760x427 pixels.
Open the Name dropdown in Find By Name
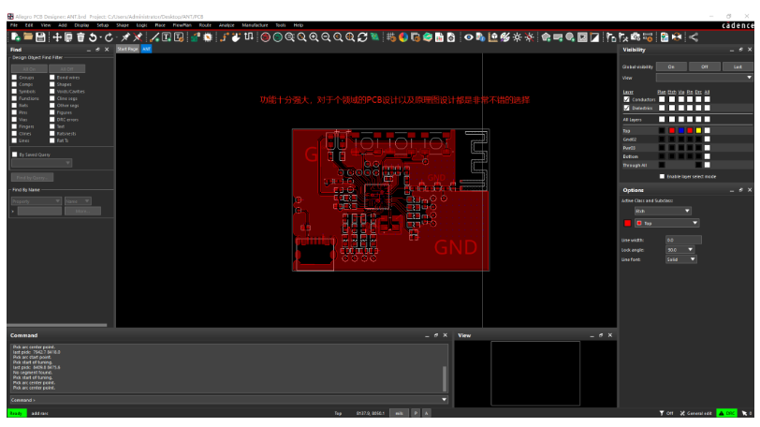coord(78,201)
